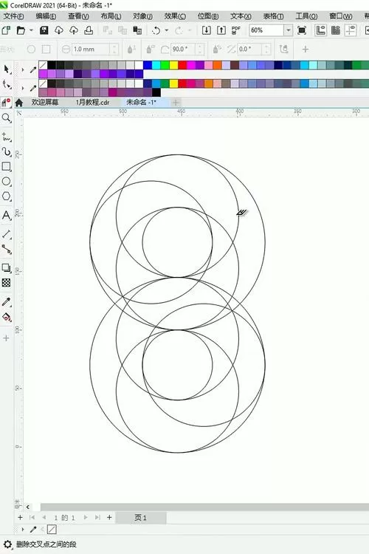
Task: Select the Ellipse tool
Action: [x=7, y=181]
